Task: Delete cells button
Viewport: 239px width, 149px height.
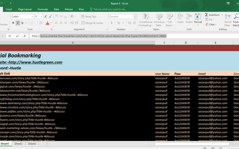Action: tap(189, 19)
